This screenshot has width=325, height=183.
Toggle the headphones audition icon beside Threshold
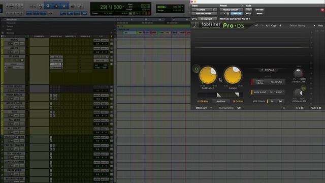(x=196, y=69)
